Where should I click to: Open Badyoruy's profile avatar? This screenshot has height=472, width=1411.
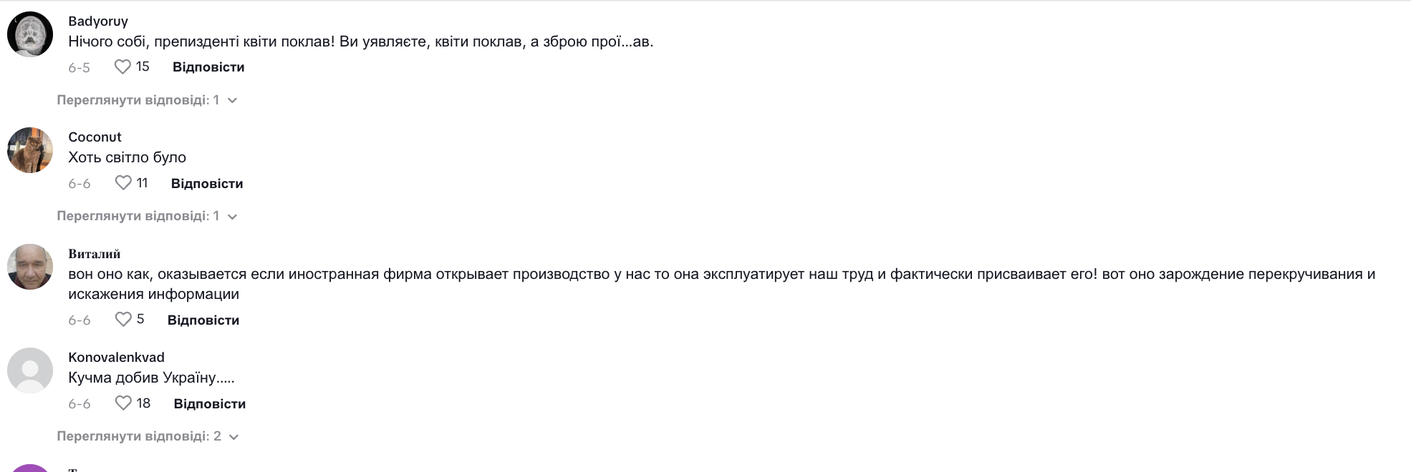point(30,34)
